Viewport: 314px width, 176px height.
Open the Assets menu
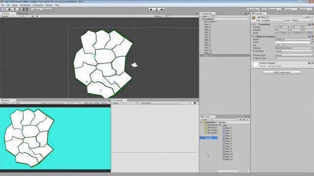15,5
